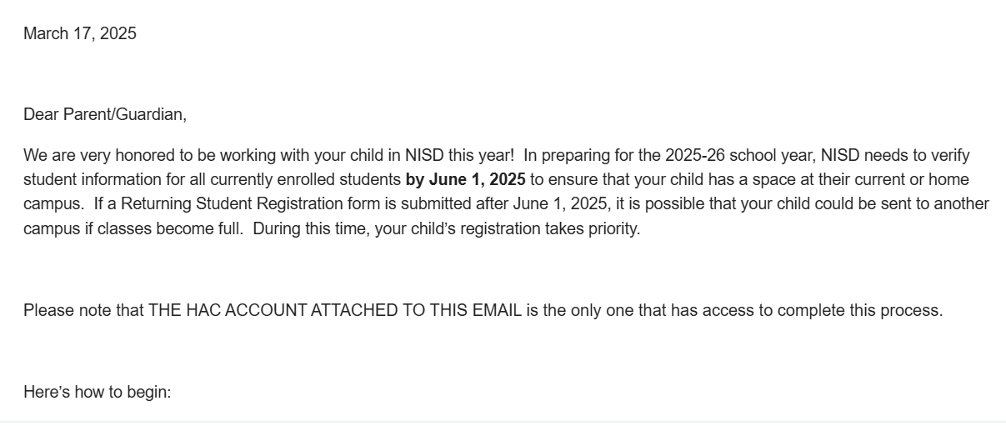Screen dimensions: 1006x426
Task: Click the greeting Dear Parent/Guardian
Action: (x=105, y=115)
